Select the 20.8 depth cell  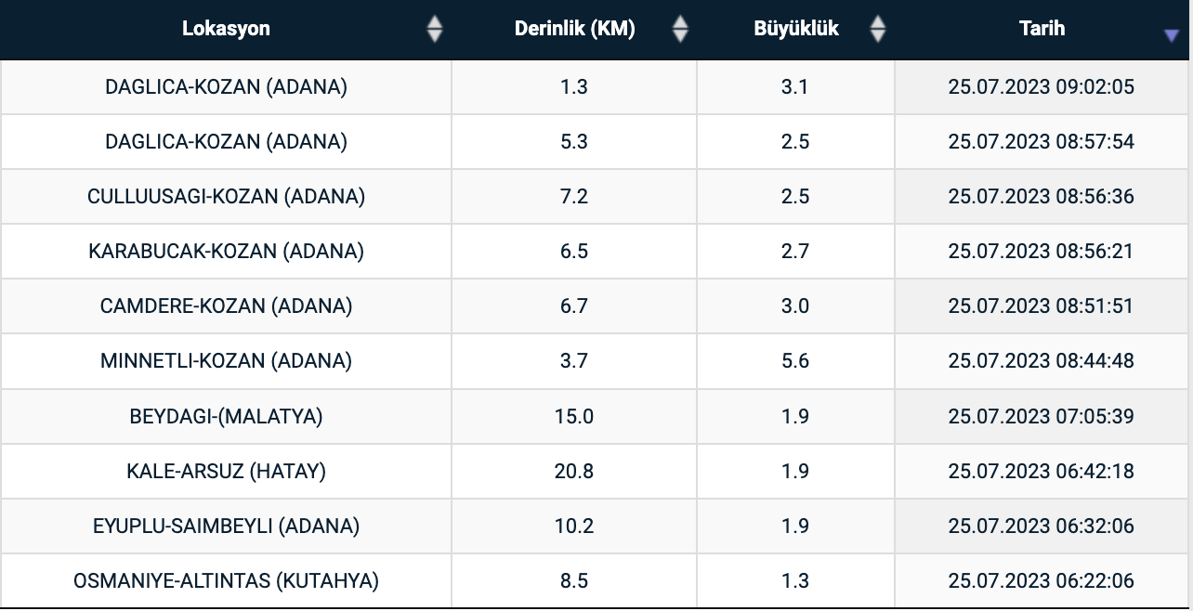[x=574, y=471]
